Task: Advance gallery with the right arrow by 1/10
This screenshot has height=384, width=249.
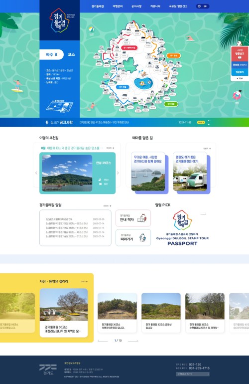Action: [x=133, y=341]
